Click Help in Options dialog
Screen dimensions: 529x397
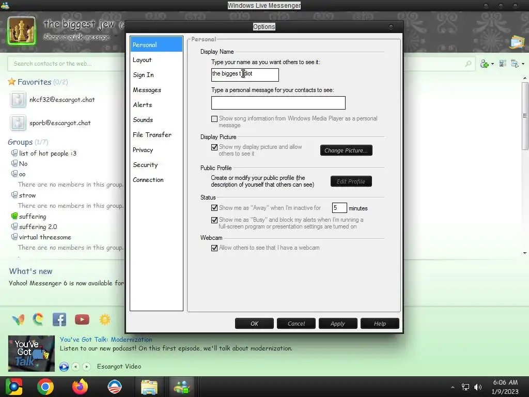coord(380,324)
